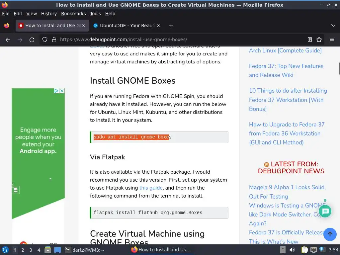The height and width of the screenshot is (255, 340).
Task: Reload the current page
Action: (x=32, y=40)
